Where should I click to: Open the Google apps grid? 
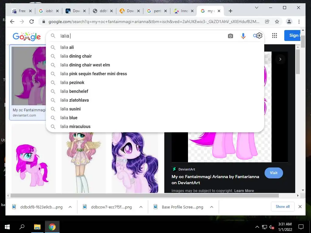pos(275,35)
